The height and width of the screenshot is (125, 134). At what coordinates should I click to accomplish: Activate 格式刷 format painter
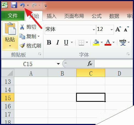[30, 46]
